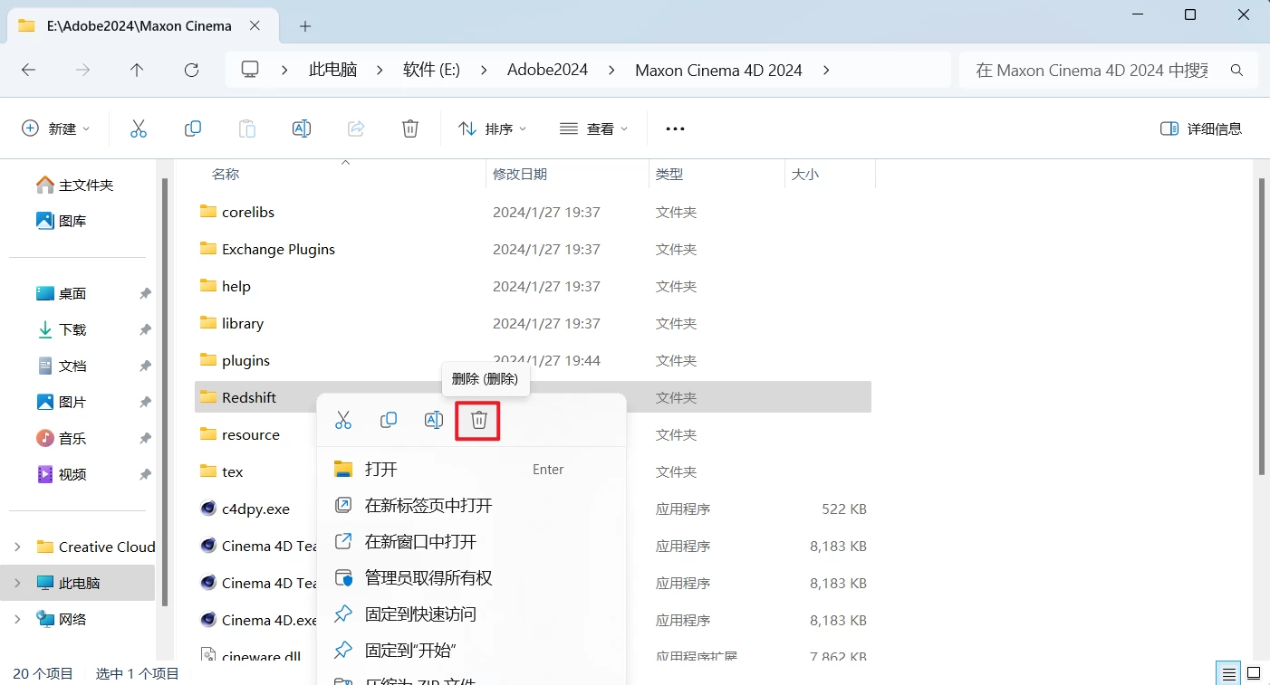Click chevron after Adobe2024 in address bar
The width and height of the screenshot is (1270, 685).
(611, 70)
